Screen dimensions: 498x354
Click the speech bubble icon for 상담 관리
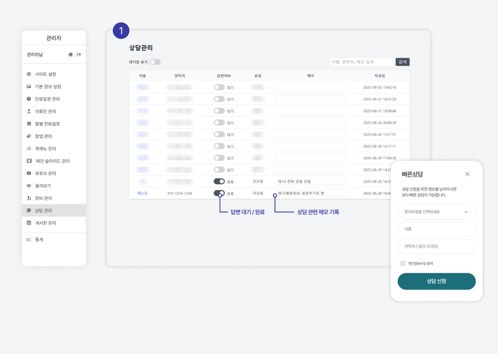click(29, 211)
